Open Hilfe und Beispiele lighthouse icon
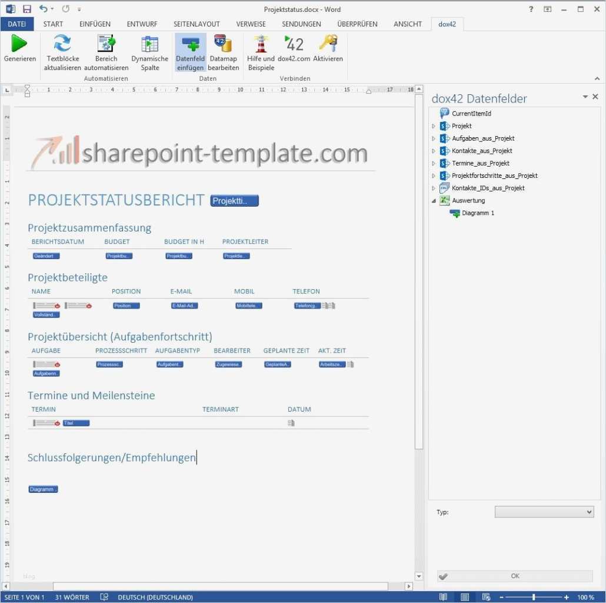The height and width of the screenshot is (603, 606). click(261, 44)
